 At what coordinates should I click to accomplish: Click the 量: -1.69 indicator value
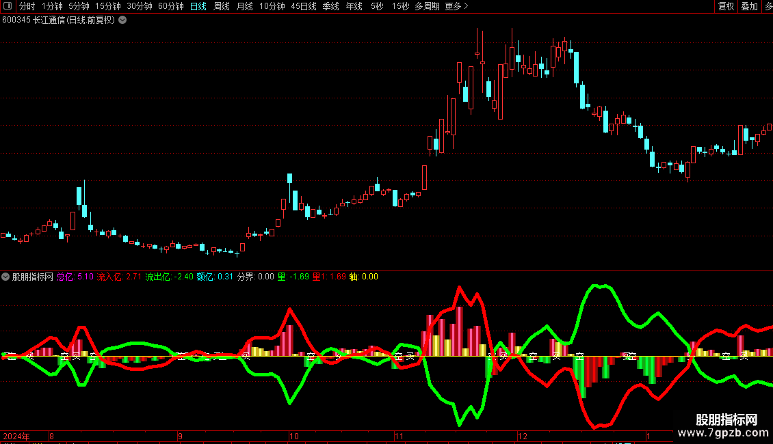point(293,277)
